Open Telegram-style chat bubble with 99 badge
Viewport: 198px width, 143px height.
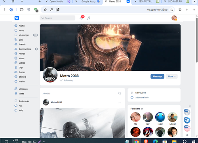pyautogui.click(x=187, y=120)
